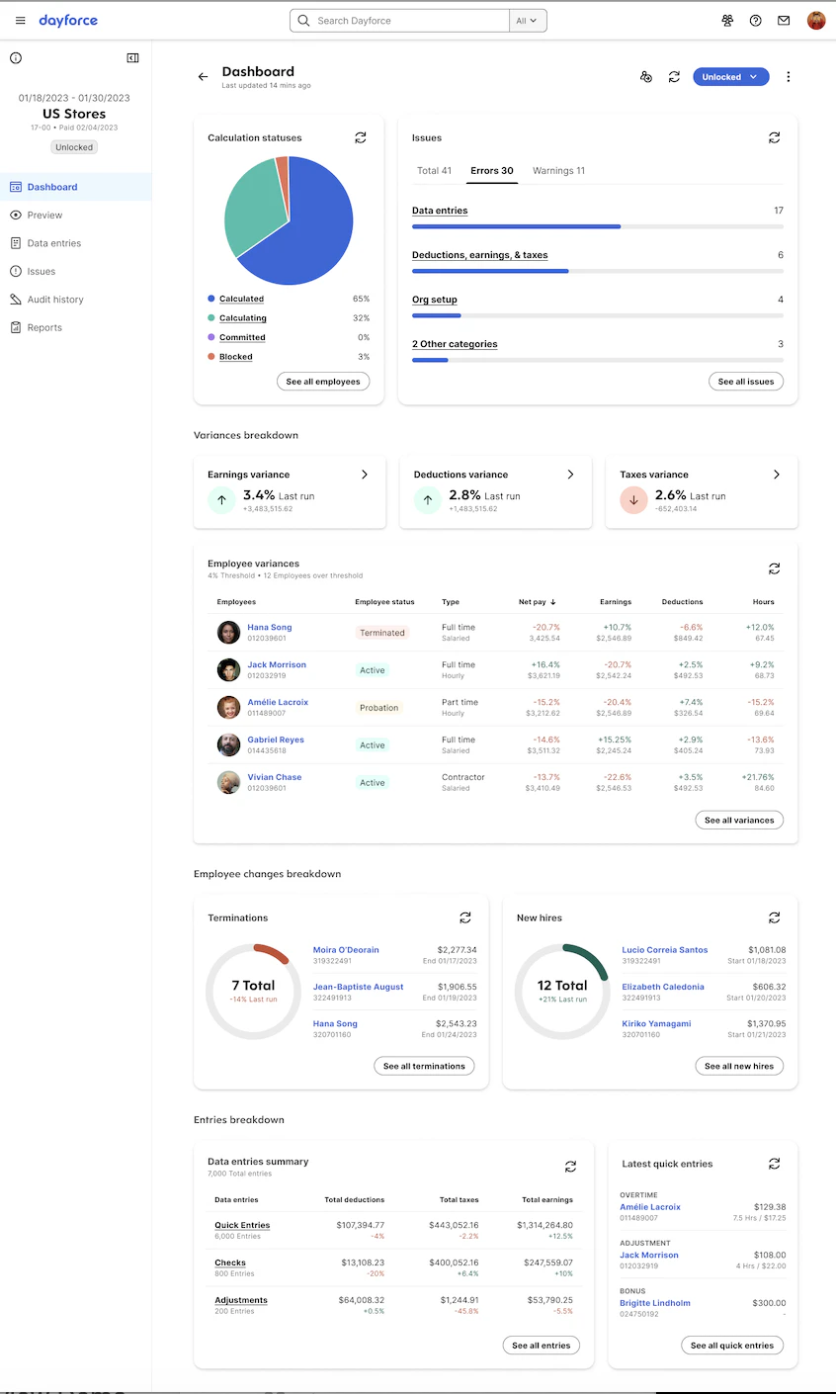This screenshot has width=836, height=1394.
Task: Open the Unlocked status dropdown
Action: click(x=730, y=77)
